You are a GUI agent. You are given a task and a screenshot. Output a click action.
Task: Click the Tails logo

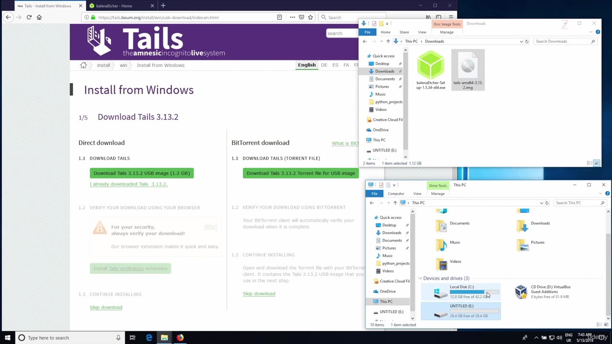(156, 42)
